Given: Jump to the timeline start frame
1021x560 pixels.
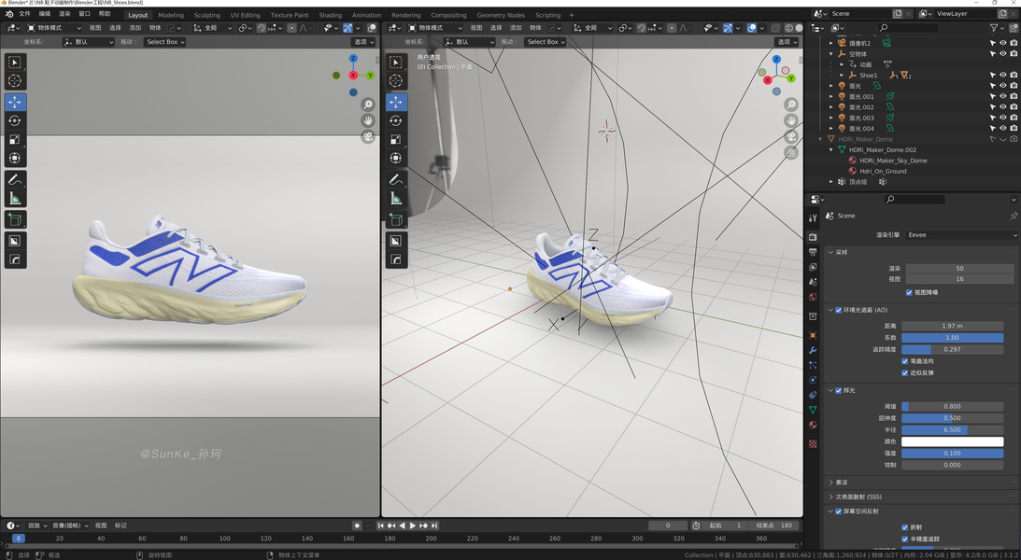Looking at the screenshot, I should [x=381, y=525].
